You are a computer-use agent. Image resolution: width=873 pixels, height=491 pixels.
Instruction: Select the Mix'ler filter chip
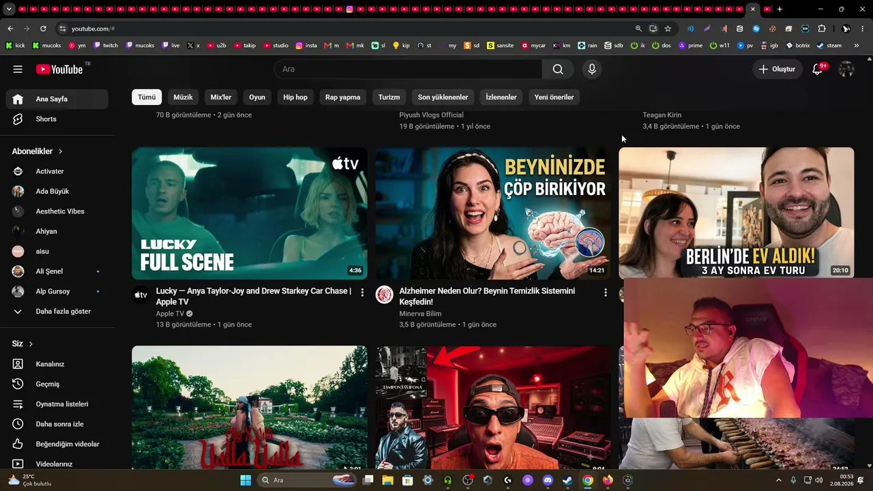click(x=221, y=97)
